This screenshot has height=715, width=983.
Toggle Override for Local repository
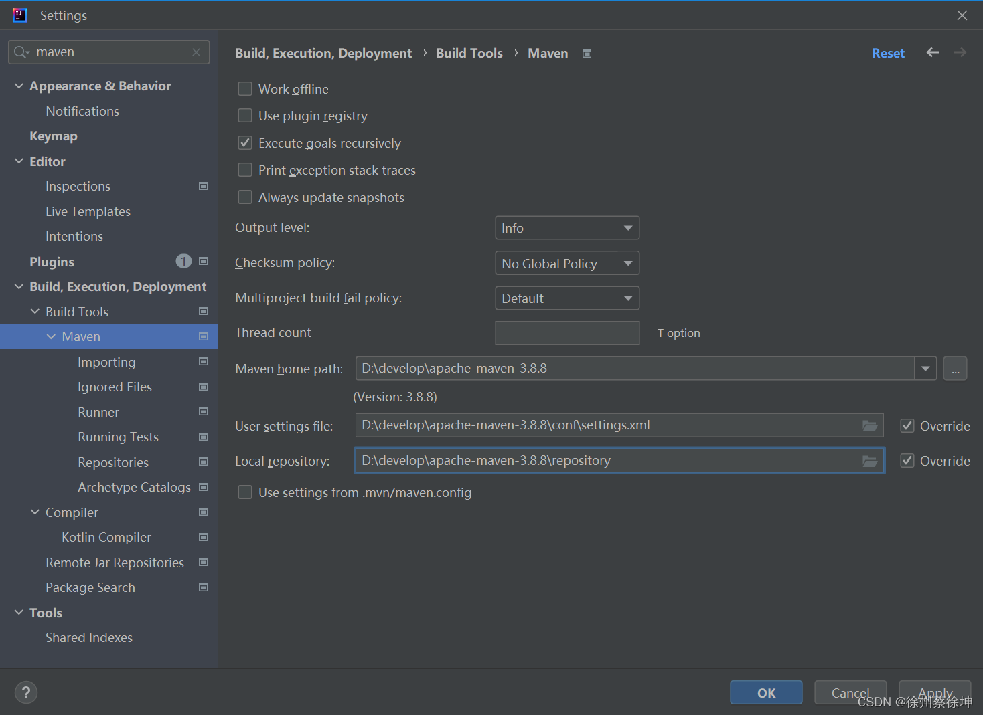coord(907,460)
